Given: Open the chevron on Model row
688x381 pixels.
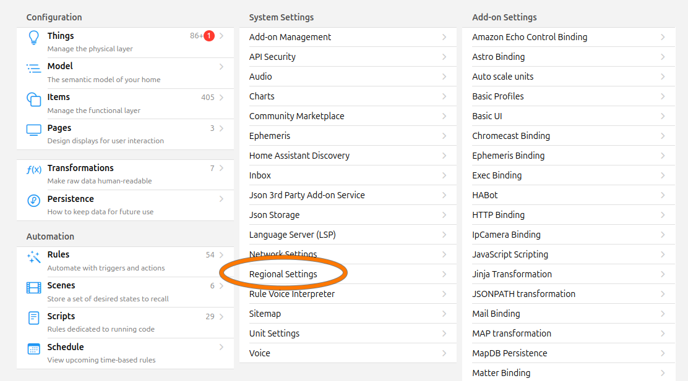Looking at the screenshot, I should [221, 67].
